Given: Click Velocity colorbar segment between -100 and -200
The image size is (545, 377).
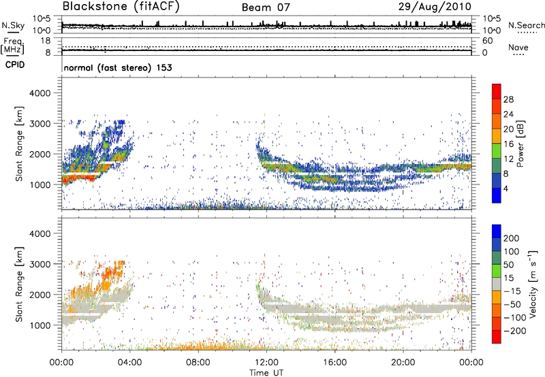Looking at the screenshot, I should tap(497, 323).
